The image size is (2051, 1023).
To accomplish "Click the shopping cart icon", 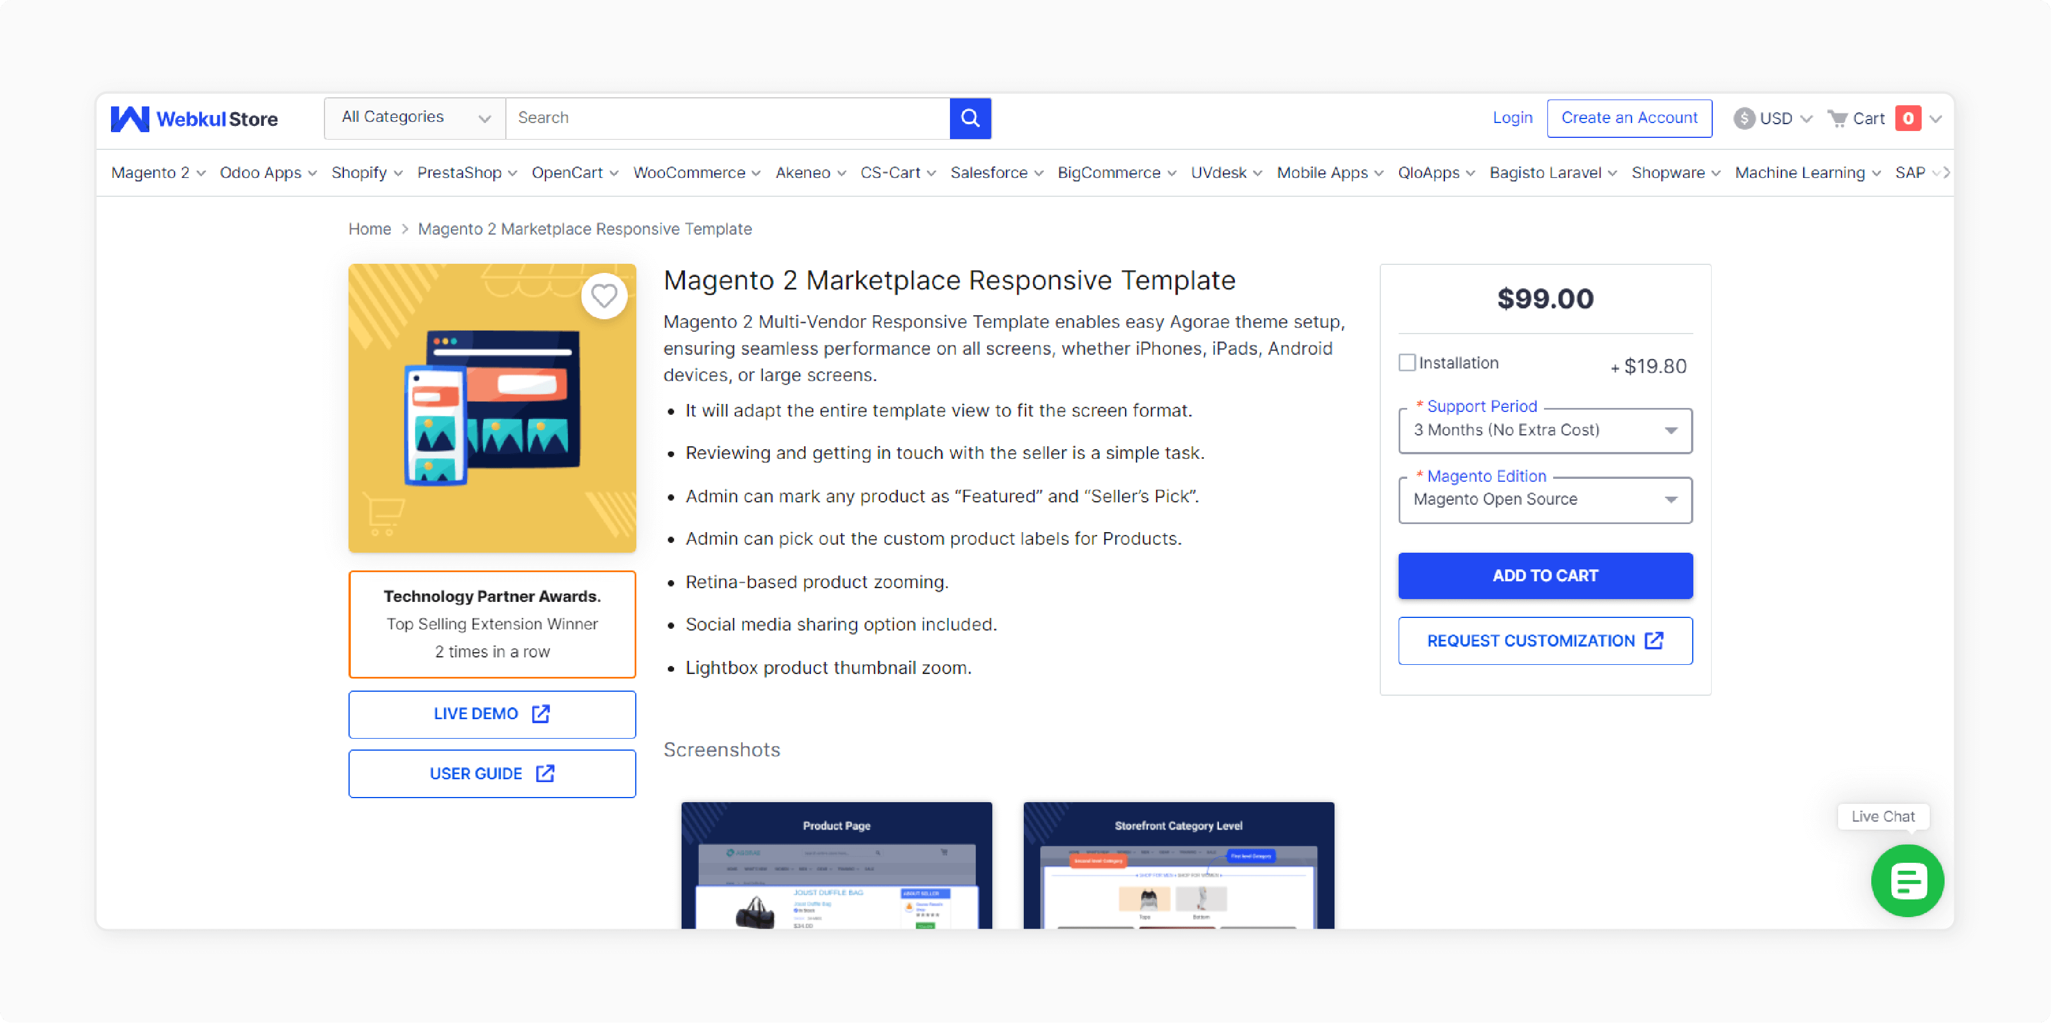I will [x=1837, y=118].
